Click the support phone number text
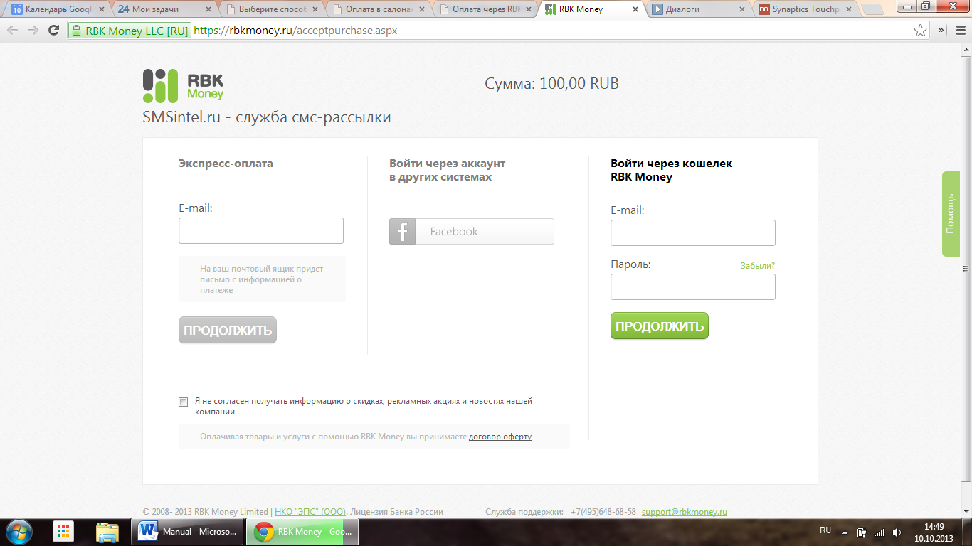 click(x=603, y=512)
